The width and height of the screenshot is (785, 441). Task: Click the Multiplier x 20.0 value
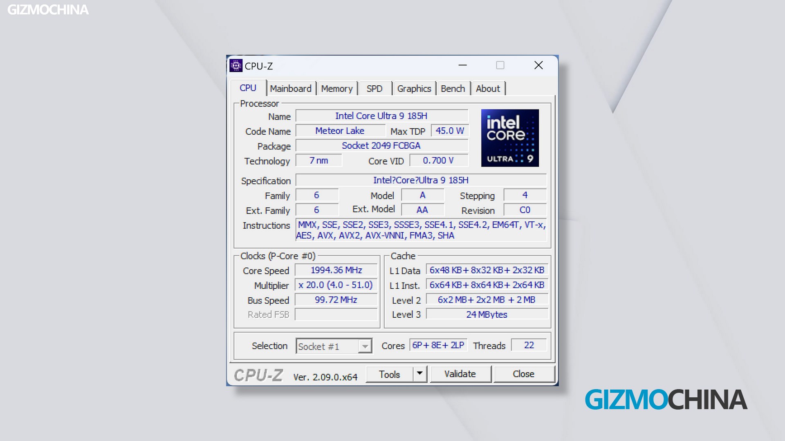point(336,285)
